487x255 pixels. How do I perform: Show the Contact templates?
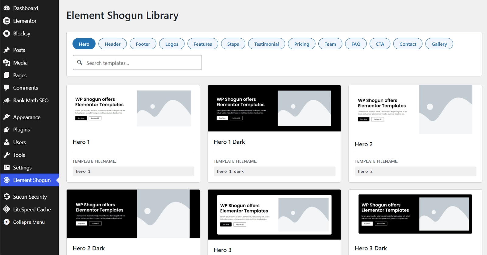408,44
